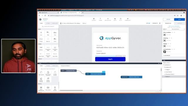Switch to the Outputs tab

point(180,23)
